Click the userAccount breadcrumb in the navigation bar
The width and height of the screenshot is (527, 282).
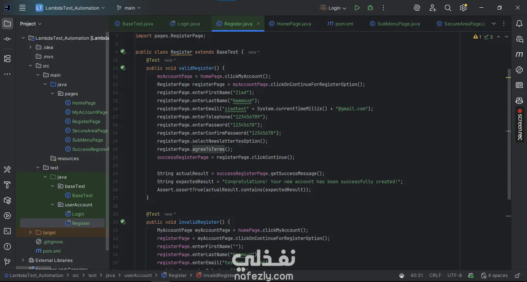(x=138, y=275)
